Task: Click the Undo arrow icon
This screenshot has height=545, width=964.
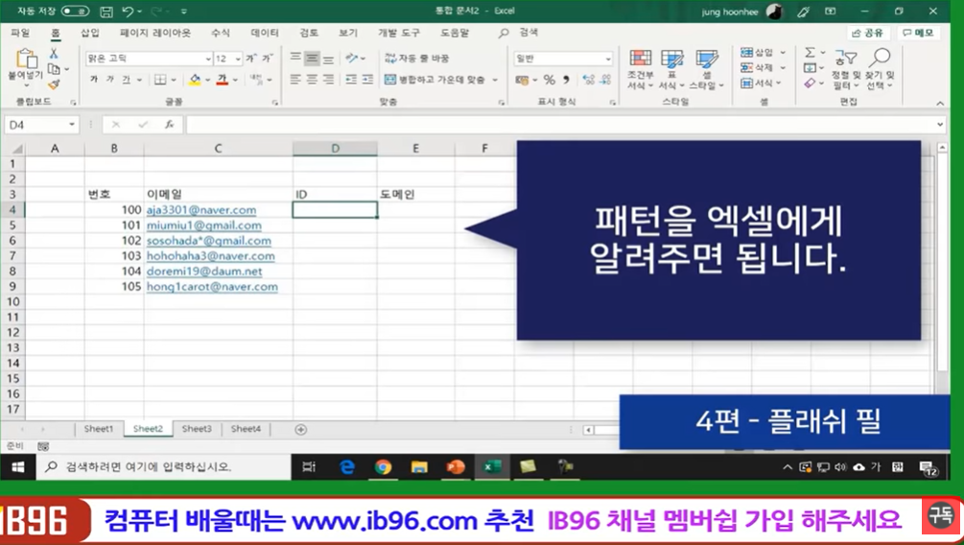Action: (128, 12)
